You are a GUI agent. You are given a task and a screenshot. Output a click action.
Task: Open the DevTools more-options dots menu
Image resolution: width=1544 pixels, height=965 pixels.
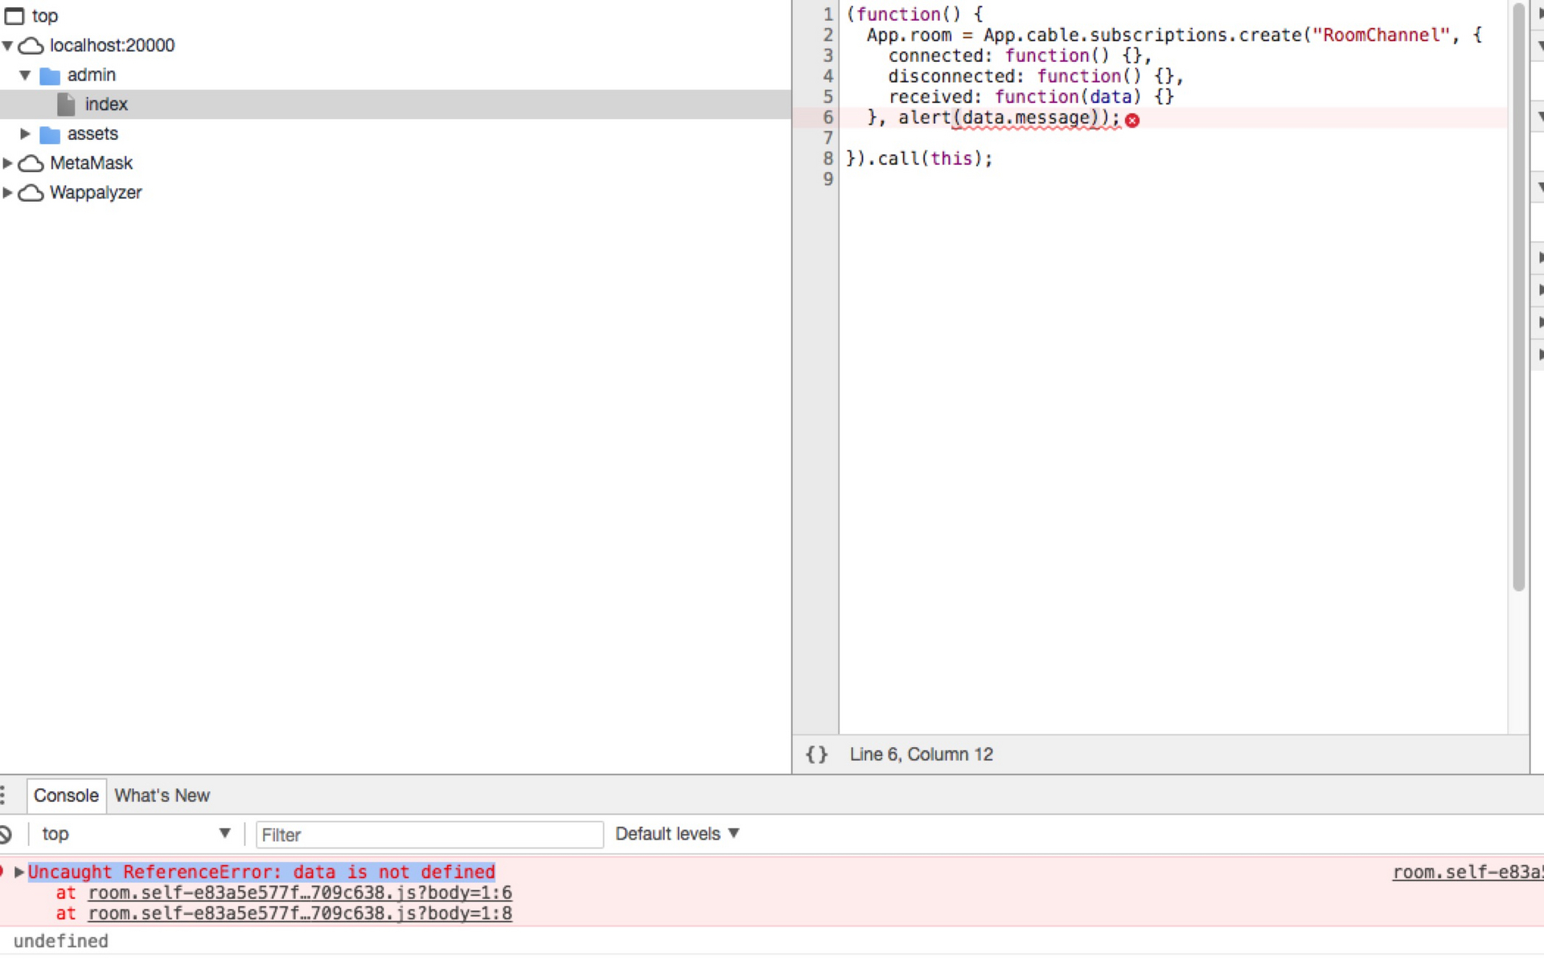tap(5, 795)
